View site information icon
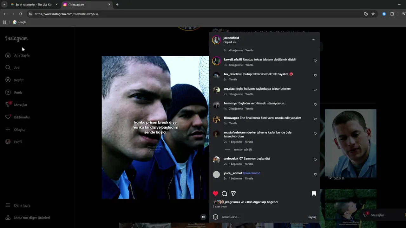The height and width of the screenshot is (228, 406). click(30, 14)
